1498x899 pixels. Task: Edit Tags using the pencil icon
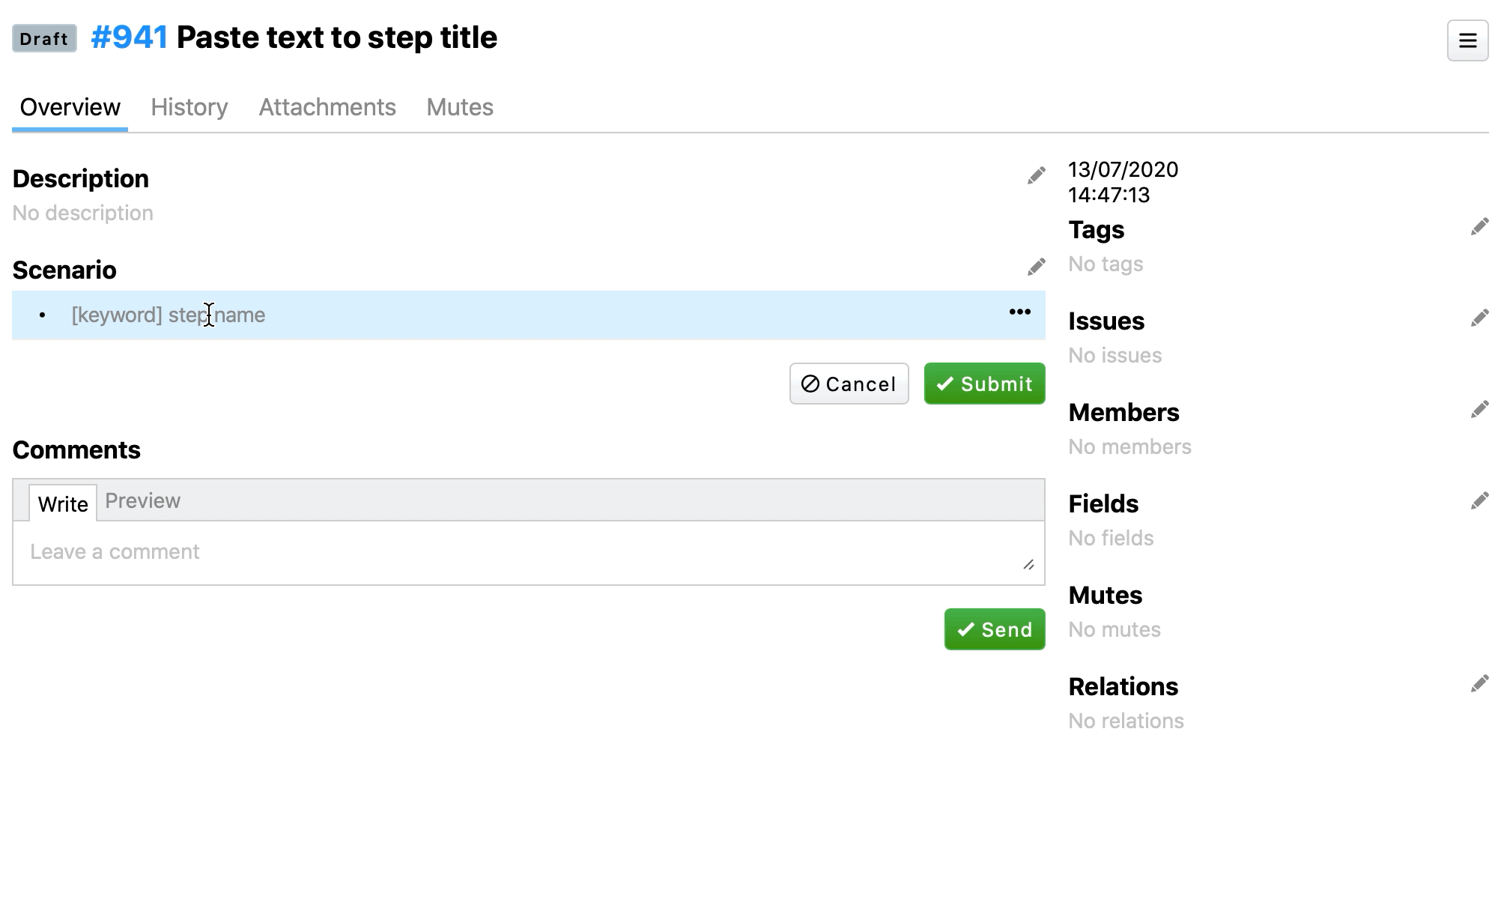tap(1479, 227)
